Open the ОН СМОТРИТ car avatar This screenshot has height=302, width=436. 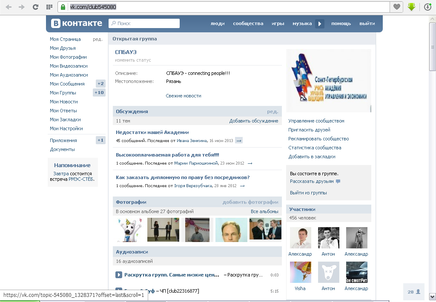tap(356, 272)
